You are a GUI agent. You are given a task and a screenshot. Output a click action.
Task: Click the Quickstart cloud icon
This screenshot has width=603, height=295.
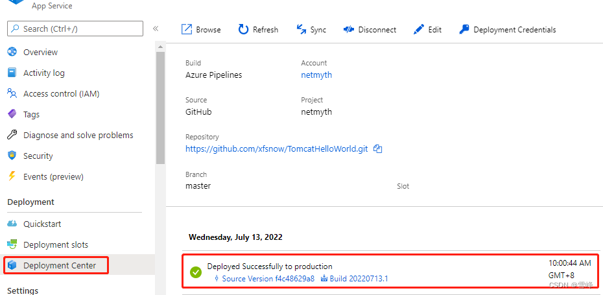coord(12,224)
